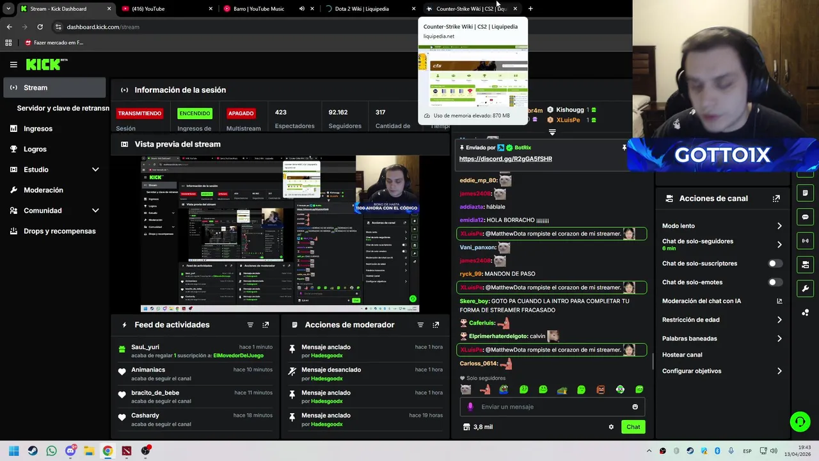The image size is (819, 461).
Task: Open Discord from the taskbar
Action: (x=70, y=451)
